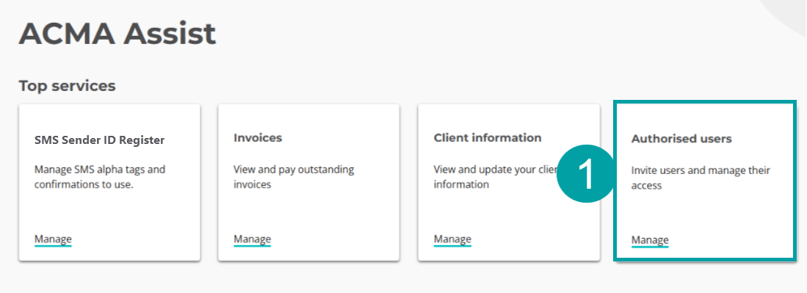Viewport: 807px width, 293px height.
Task: Select the Authorised users card title
Action: 681,139
